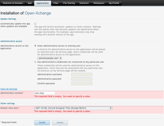Expand the Default time zone dropdown
Viewport: 164px width, 126px height.
tap(73, 108)
